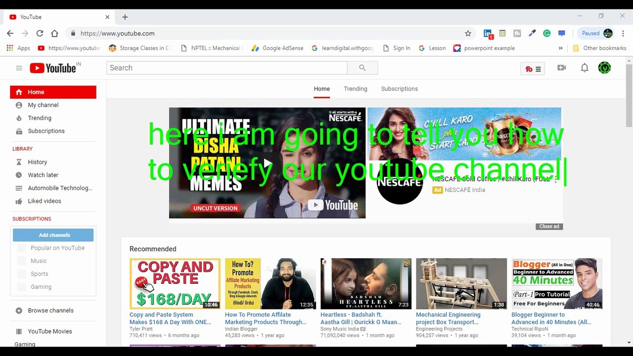Click the color picker eyedropper extension icon
The height and width of the screenshot is (356, 633).
click(x=532, y=33)
